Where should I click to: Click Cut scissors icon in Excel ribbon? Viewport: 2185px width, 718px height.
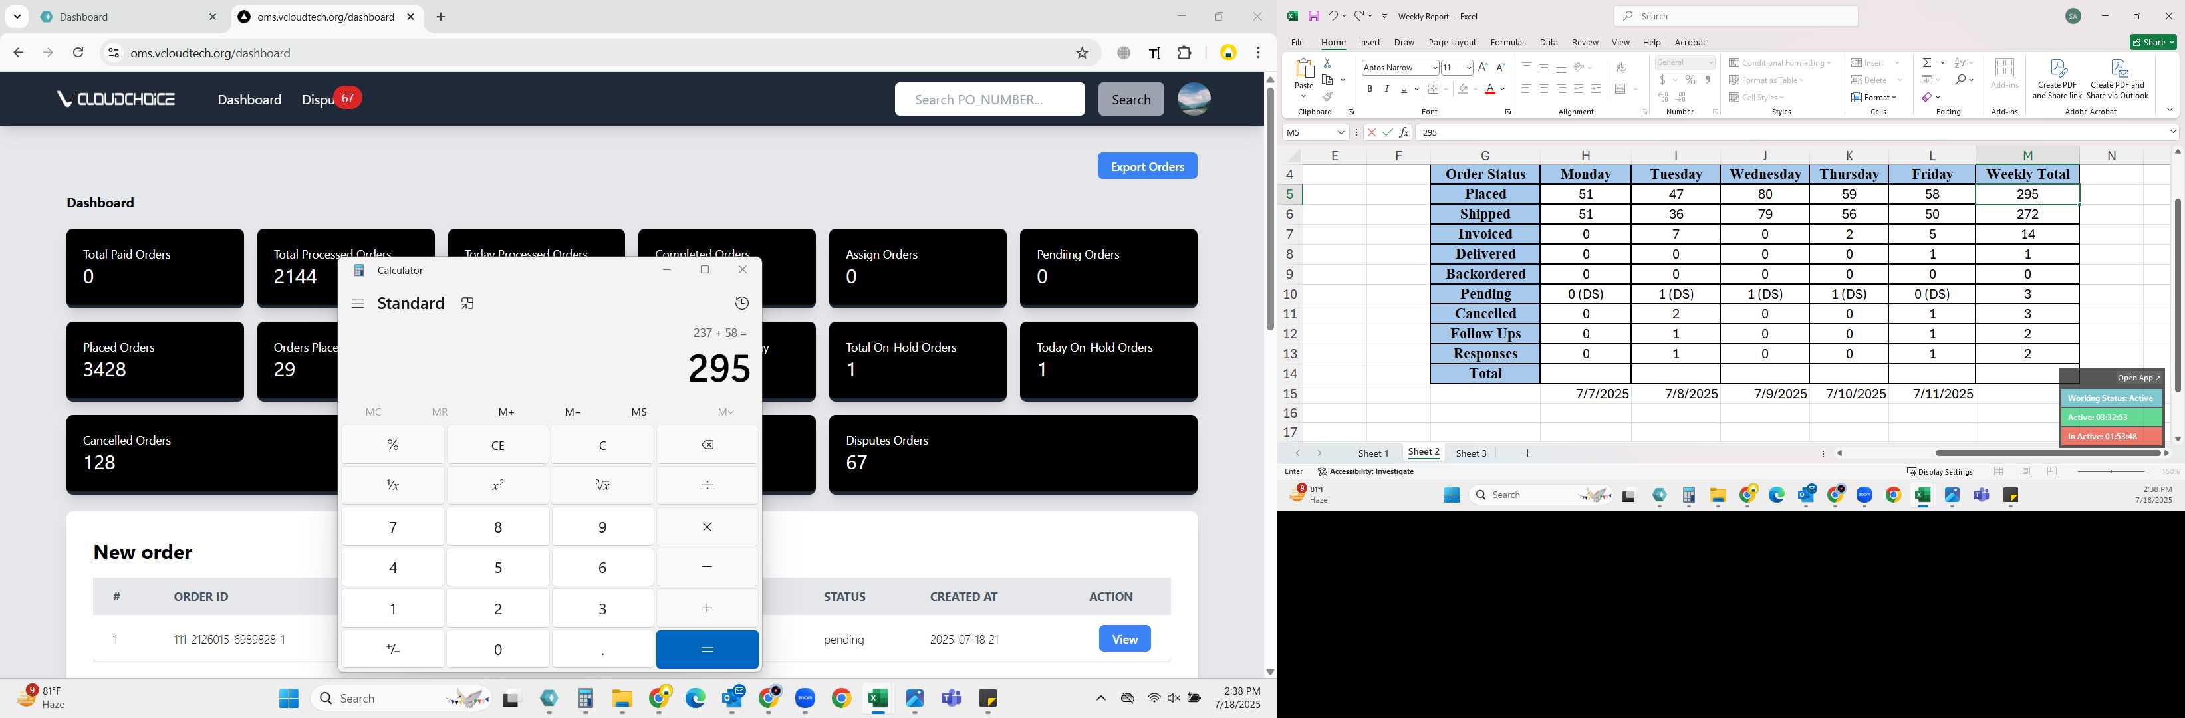(x=1327, y=62)
